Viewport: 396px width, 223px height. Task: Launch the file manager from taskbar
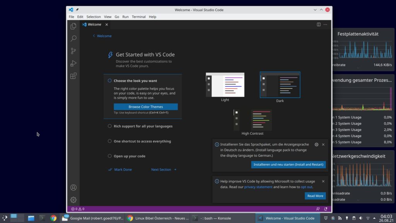[x=31, y=218]
